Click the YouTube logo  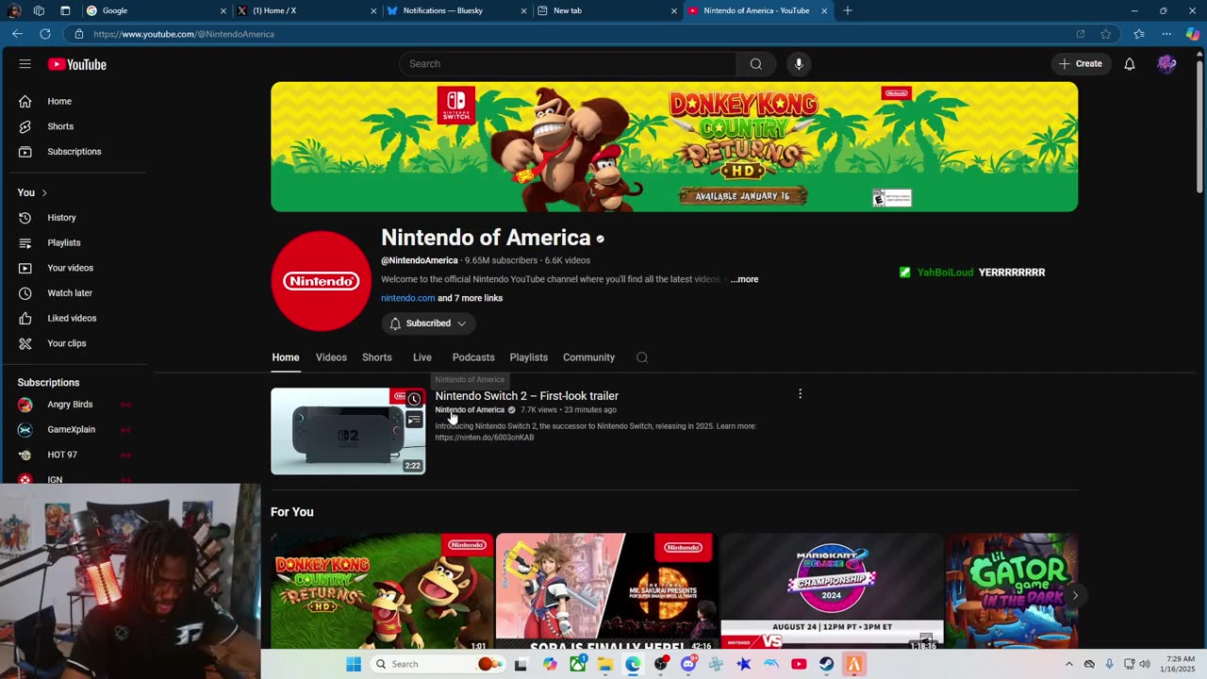[x=77, y=64]
